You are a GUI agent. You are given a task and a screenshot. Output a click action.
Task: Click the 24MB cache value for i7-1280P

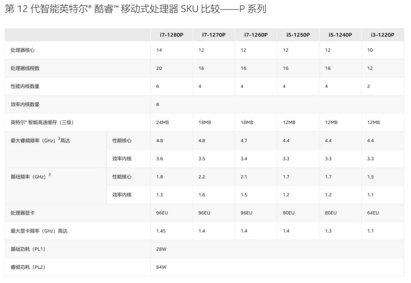(162, 122)
